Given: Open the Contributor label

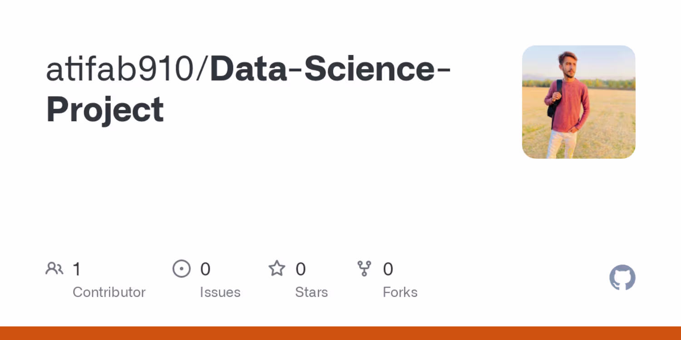Looking at the screenshot, I should [109, 292].
